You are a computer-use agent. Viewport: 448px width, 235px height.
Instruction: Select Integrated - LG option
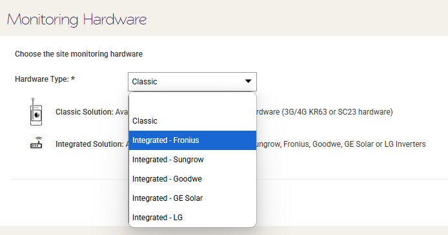192,218
